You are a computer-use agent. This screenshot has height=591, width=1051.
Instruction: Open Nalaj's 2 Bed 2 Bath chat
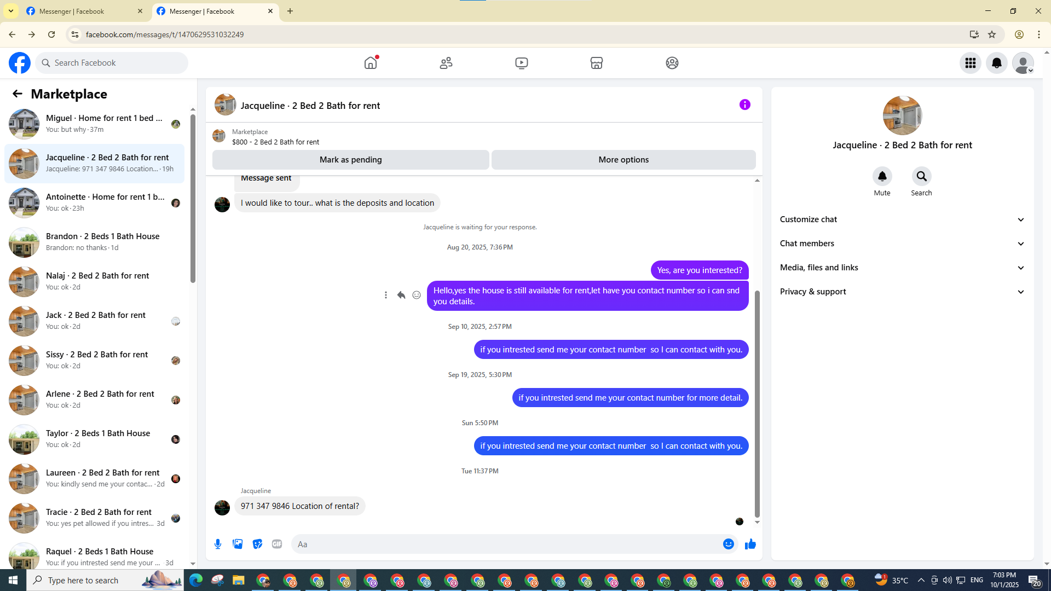pos(94,281)
